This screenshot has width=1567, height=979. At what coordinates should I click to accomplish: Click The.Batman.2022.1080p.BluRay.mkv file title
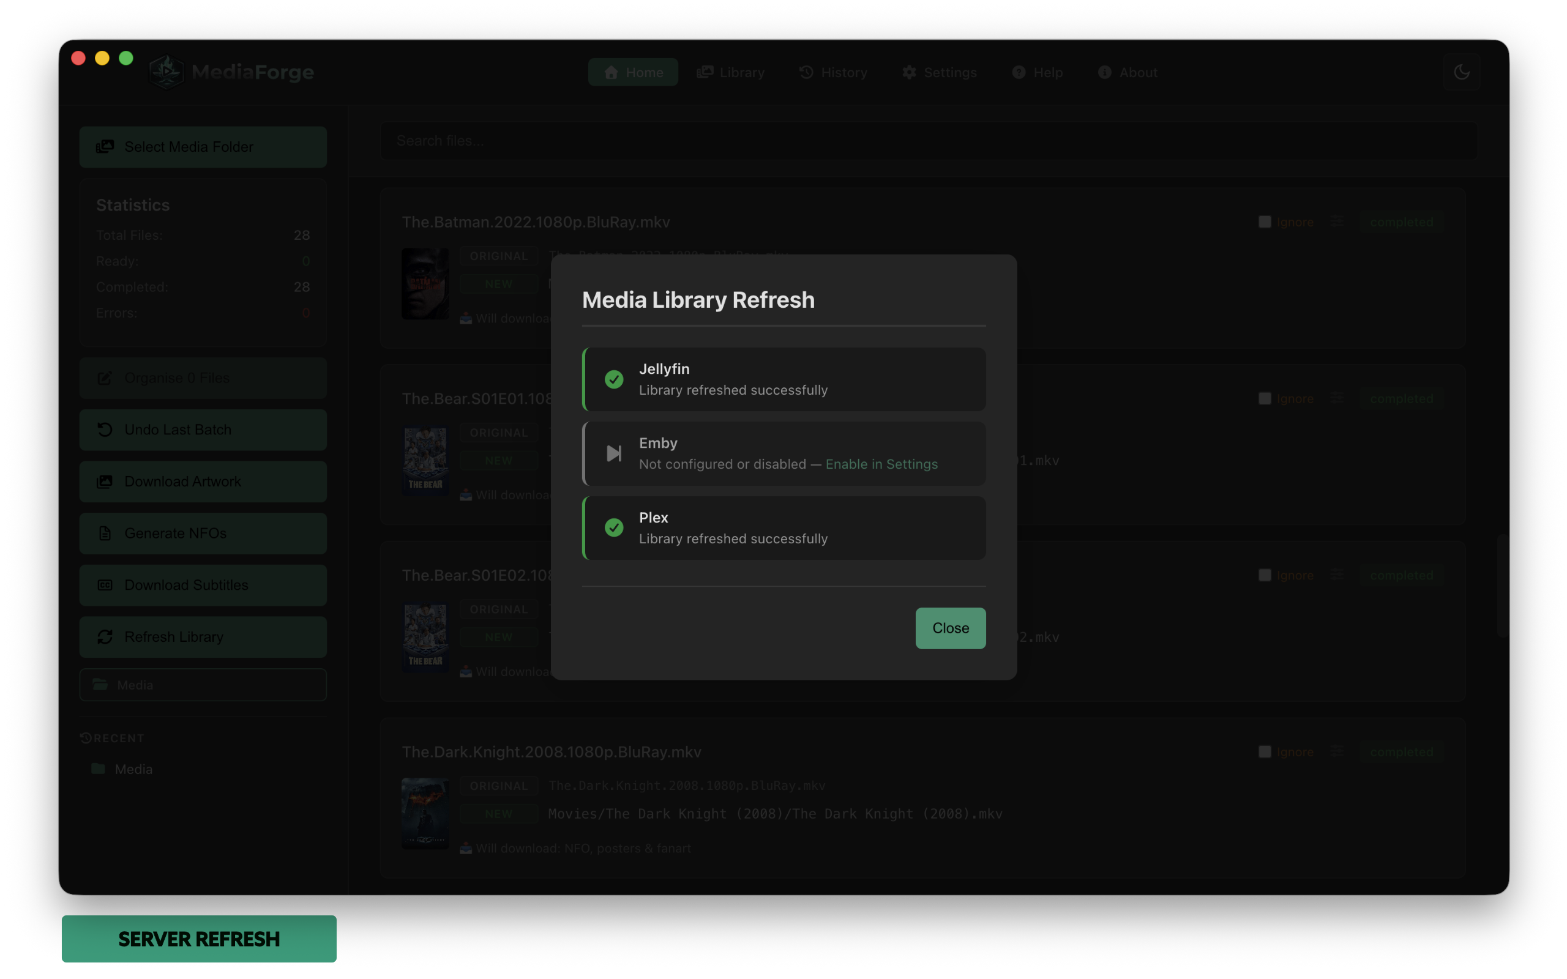[536, 221]
